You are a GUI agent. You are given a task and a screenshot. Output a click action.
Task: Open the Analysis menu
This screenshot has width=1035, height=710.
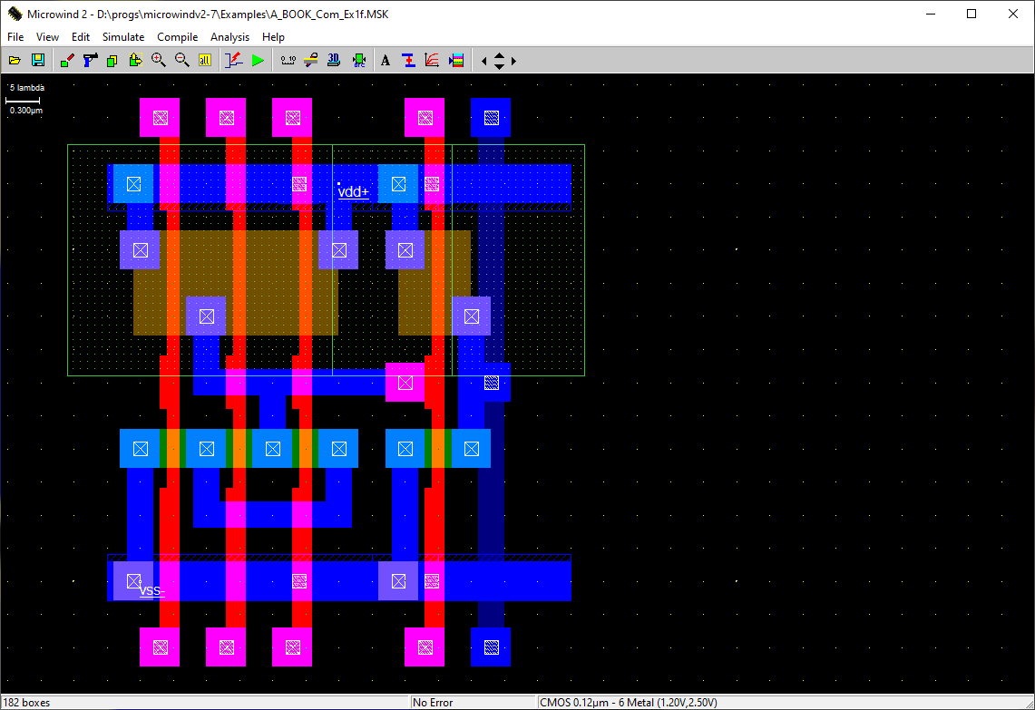(x=229, y=37)
